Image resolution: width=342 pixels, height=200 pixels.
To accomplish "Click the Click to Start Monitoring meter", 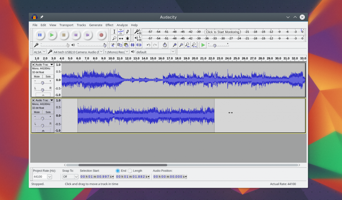I will coord(222,32).
